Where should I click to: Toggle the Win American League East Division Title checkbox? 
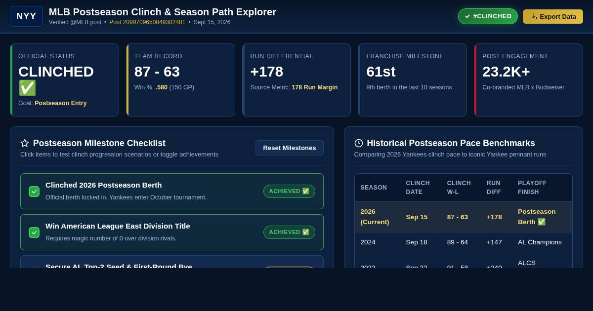pos(34,233)
